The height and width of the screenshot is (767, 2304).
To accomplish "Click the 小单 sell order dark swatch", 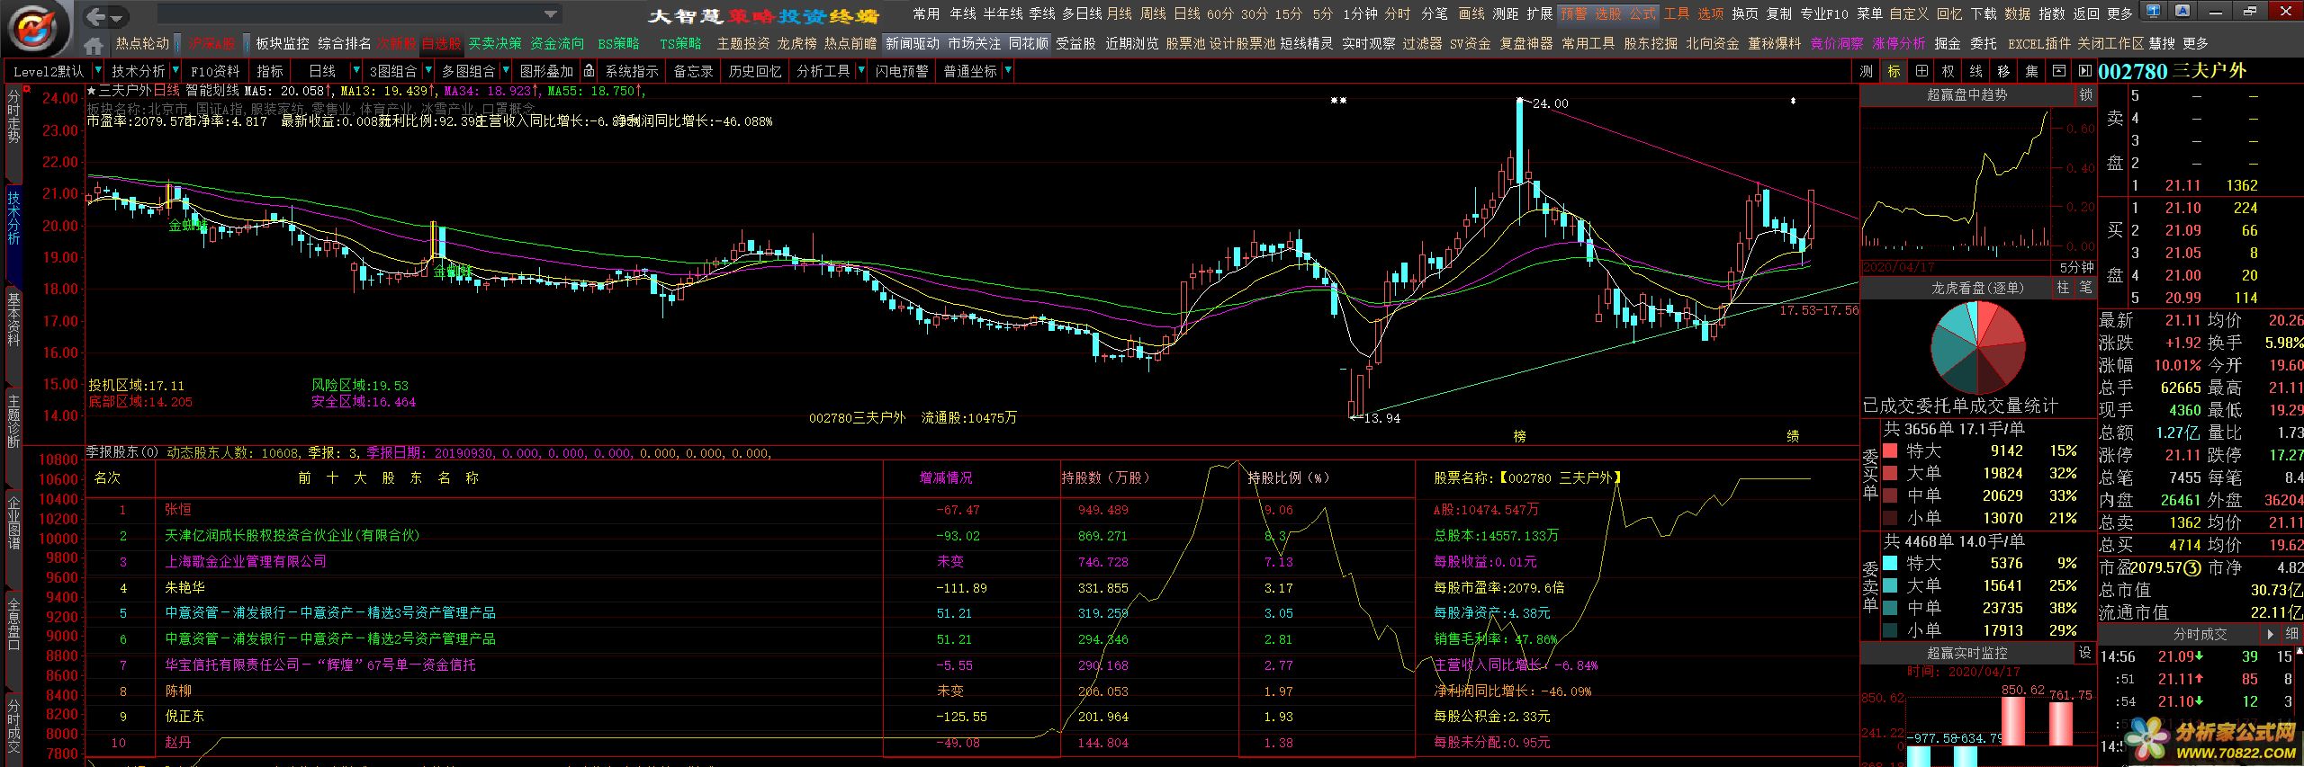I will [1890, 630].
